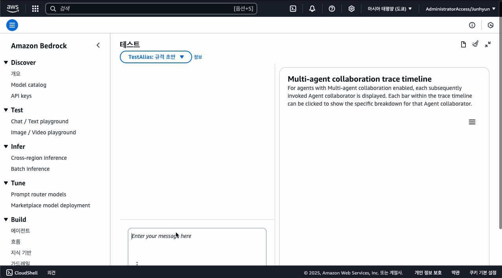502x278 pixels.
Task: Shrink the test panel with collapse arrows
Action: point(488,44)
